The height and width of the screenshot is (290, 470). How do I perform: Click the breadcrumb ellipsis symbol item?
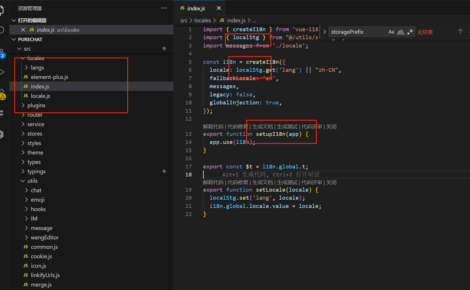(x=254, y=20)
